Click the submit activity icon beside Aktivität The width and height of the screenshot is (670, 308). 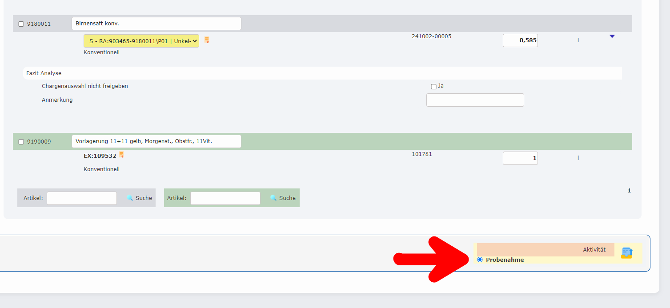pyautogui.click(x=626, y=253)
